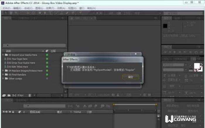The image size is (205, 128).
Task: Open the Project panel menu icon
Action: tap(62, 18)
